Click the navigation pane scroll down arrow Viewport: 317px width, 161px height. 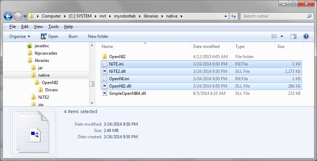pos(92,103)
